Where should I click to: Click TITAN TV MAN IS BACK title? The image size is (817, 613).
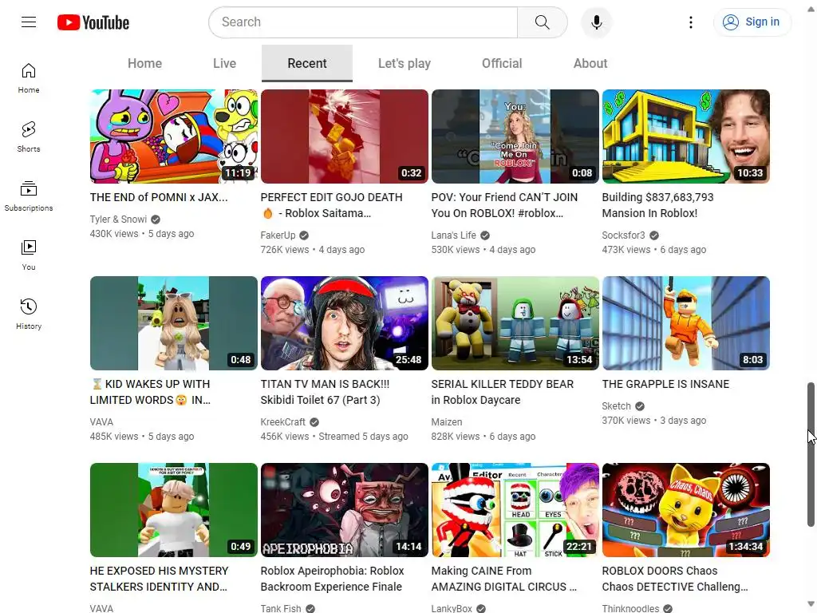pyautogui.click(x=325, y=392)
